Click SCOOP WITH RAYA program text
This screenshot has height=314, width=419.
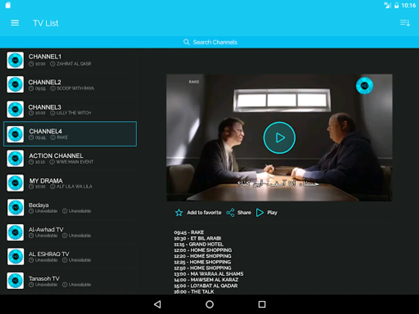coord(75,89)
